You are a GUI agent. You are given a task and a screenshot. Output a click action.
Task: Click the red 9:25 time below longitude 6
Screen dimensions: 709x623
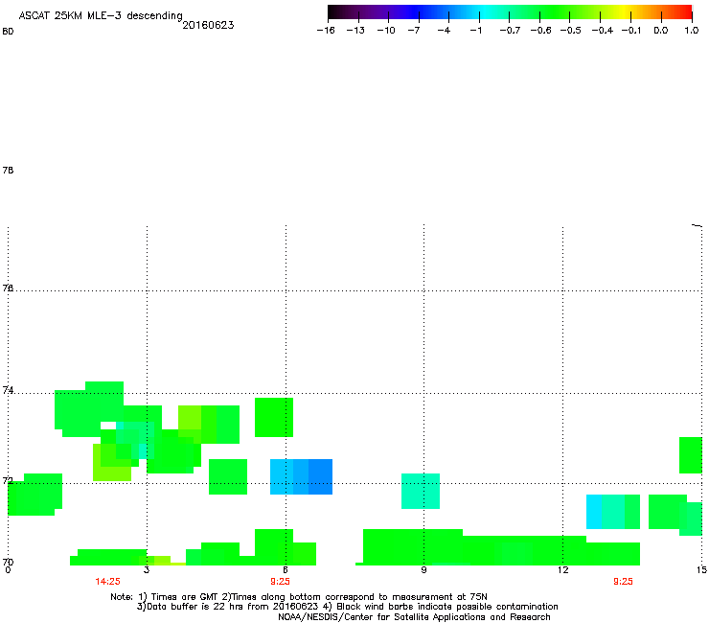point(280,582)
